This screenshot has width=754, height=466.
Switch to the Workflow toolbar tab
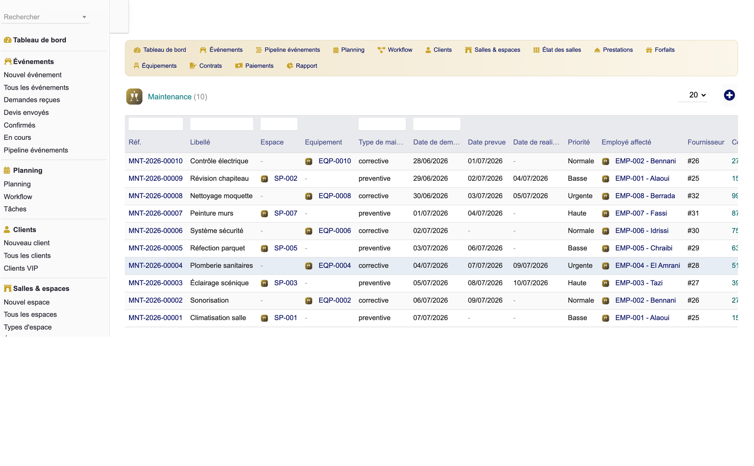[x=395, y=50]
